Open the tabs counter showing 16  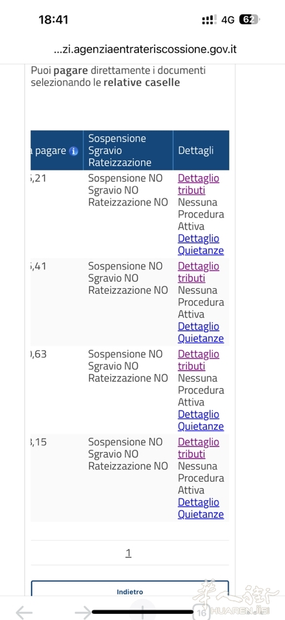pyautogui.click(x=201, y=612)
